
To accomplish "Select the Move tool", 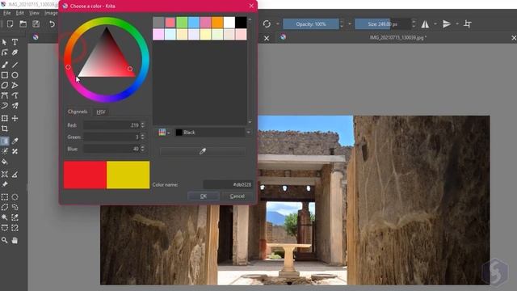I will click(x=15, y=118).
